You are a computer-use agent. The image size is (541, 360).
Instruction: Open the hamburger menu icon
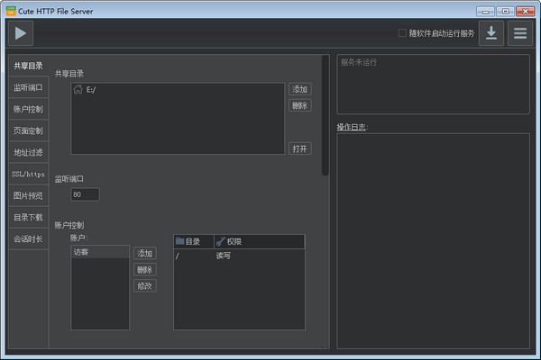point(518,33)
